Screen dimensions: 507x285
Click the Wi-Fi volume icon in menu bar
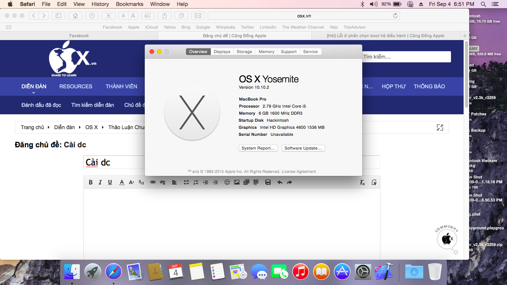(x=373, y=4)
